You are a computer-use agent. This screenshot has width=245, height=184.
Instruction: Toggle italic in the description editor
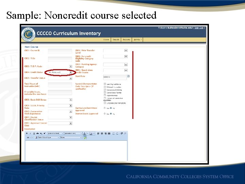click(x=30, y=133)
